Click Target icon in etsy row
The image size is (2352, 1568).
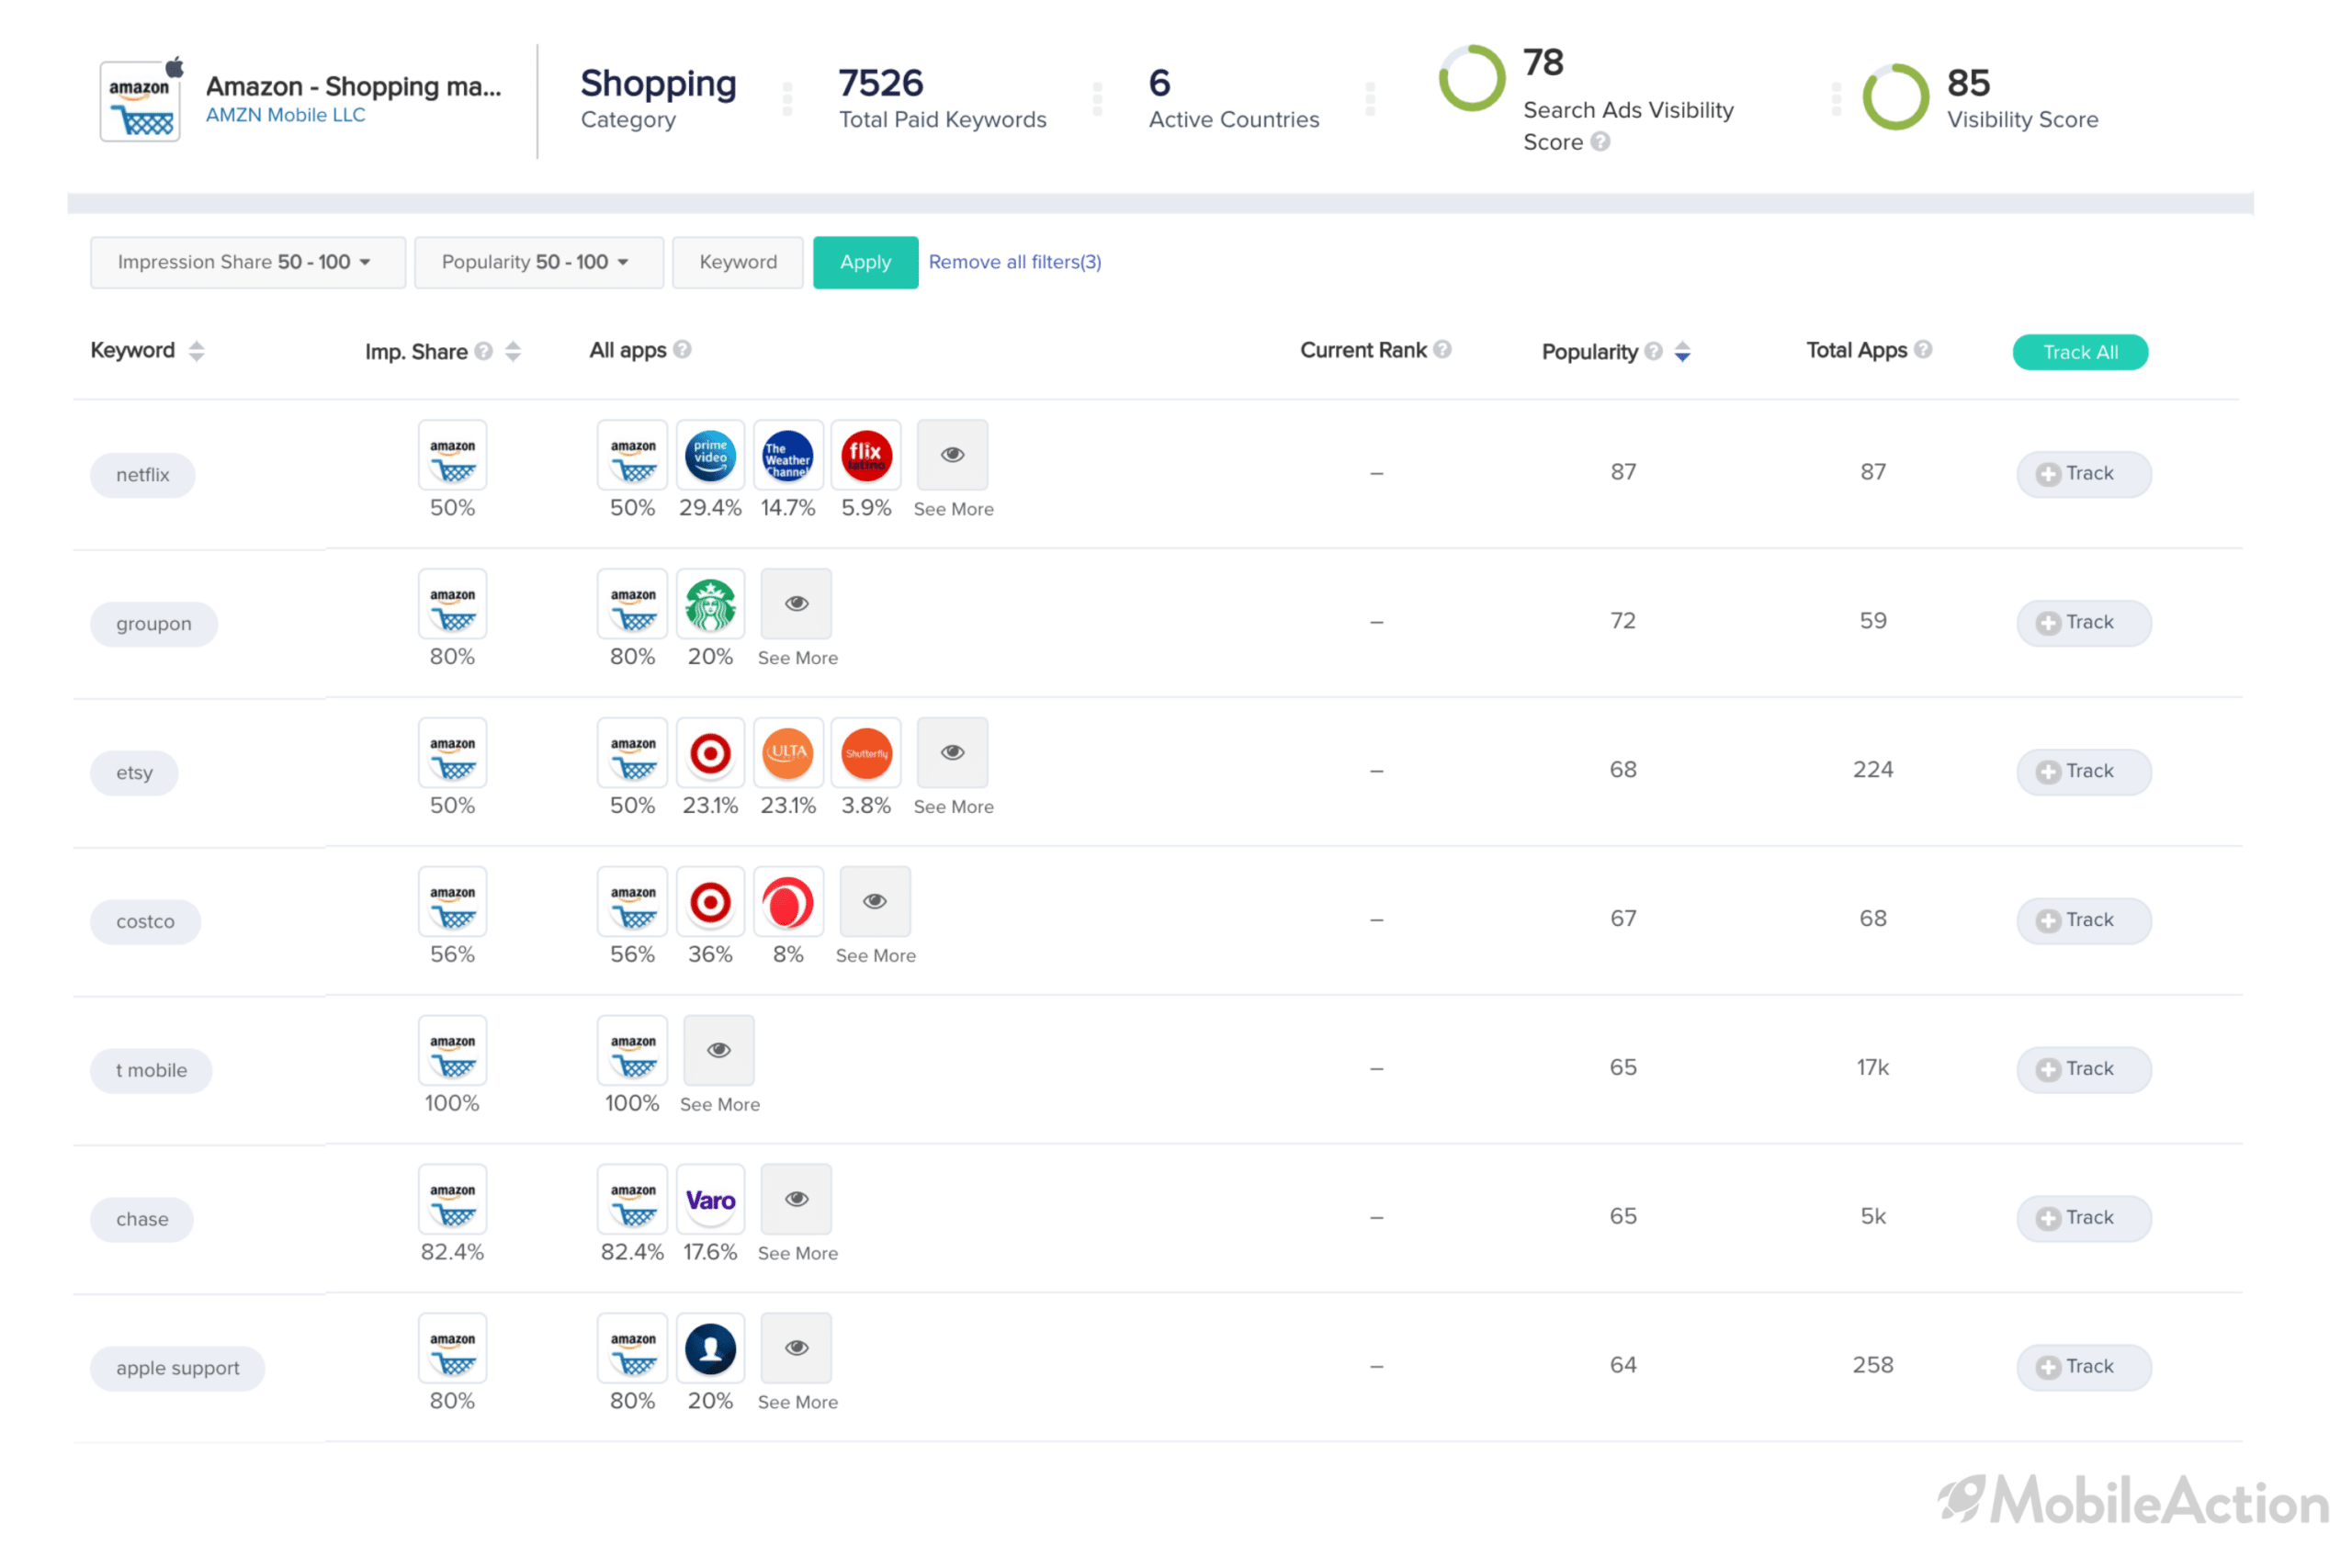(710, 753)
